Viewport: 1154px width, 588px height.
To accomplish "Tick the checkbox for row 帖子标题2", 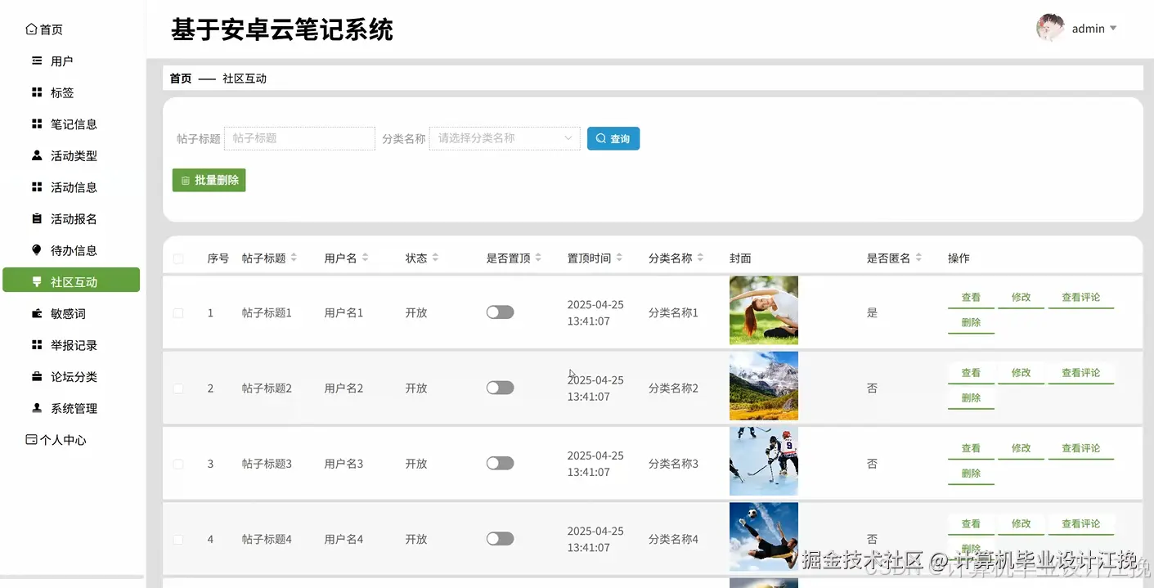I will click(178, 388).
